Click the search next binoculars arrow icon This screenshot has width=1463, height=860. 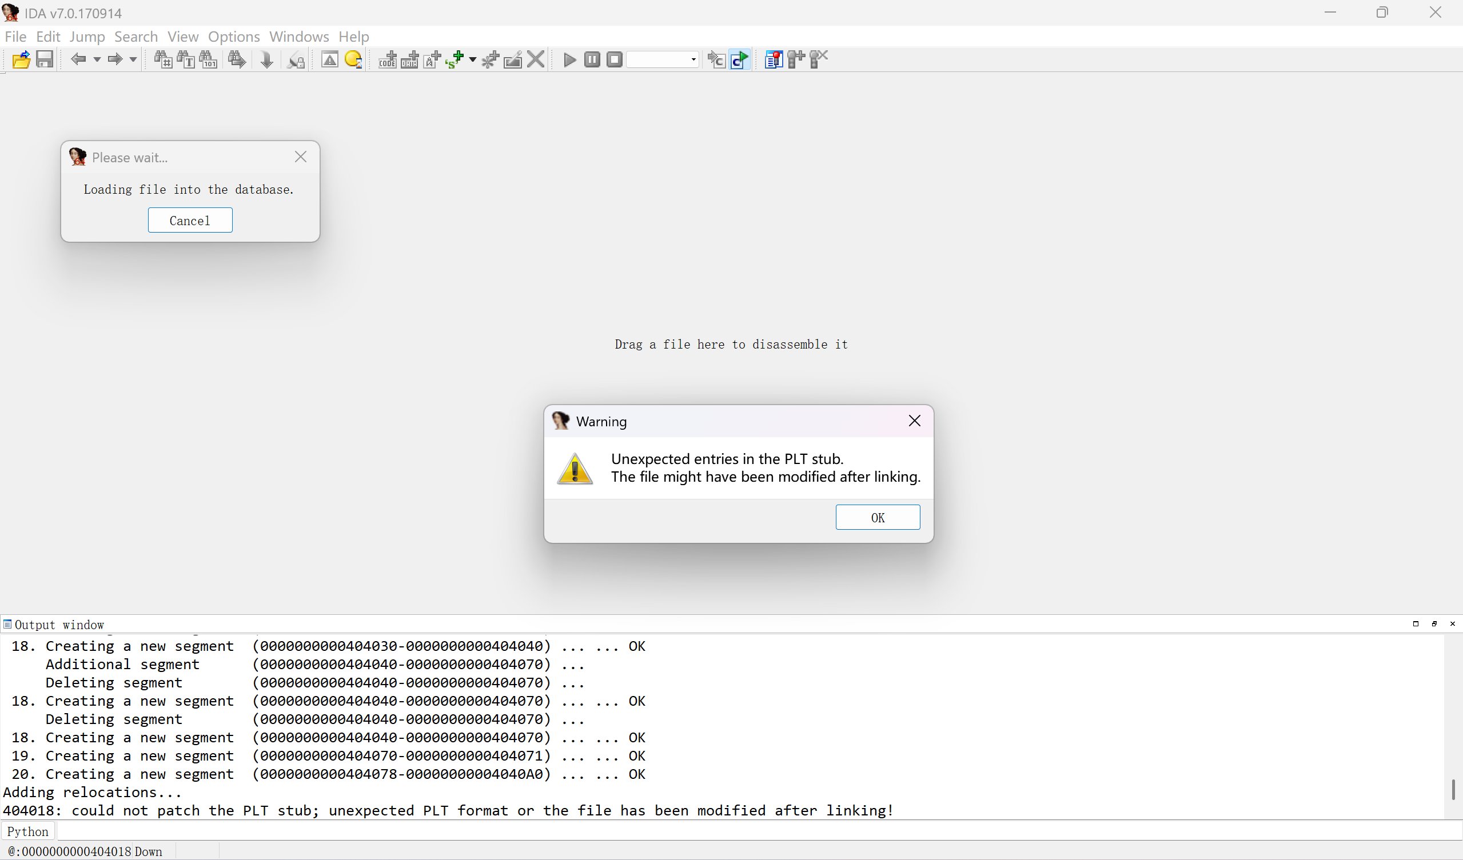[x=237, y=59]
